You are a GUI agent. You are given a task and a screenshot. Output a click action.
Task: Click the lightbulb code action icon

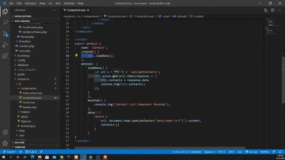(x=76, y=56)
